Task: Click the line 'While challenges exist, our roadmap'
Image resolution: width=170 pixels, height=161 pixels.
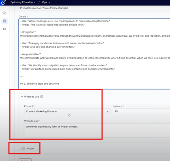Action: pos(65,21)
